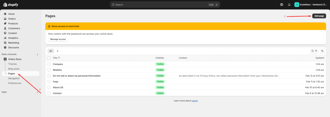Viewport: 330px width, 117px height.
Task: Click the Add page button
Action: (x=319, y=16)
